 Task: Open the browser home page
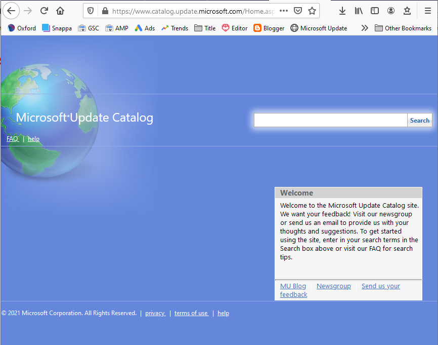pos(60,11)
